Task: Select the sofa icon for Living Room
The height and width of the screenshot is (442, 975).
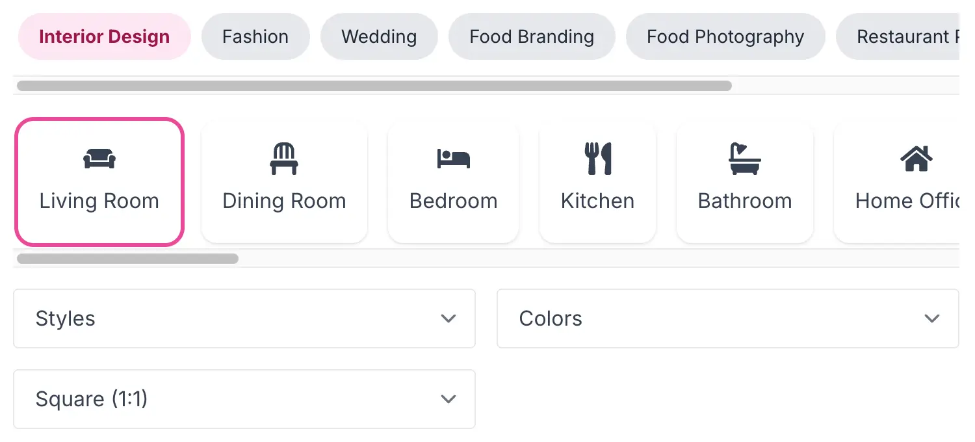Action: (x=99, y=158)
